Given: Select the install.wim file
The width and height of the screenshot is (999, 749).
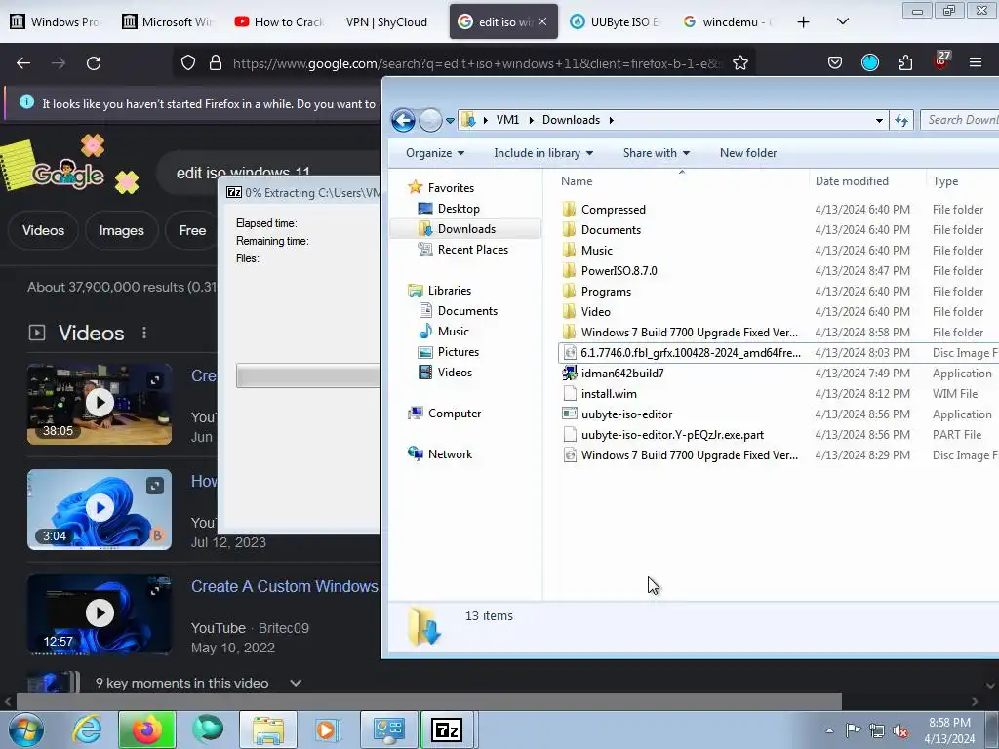Looking at the screenshot, I should point(609,394).
